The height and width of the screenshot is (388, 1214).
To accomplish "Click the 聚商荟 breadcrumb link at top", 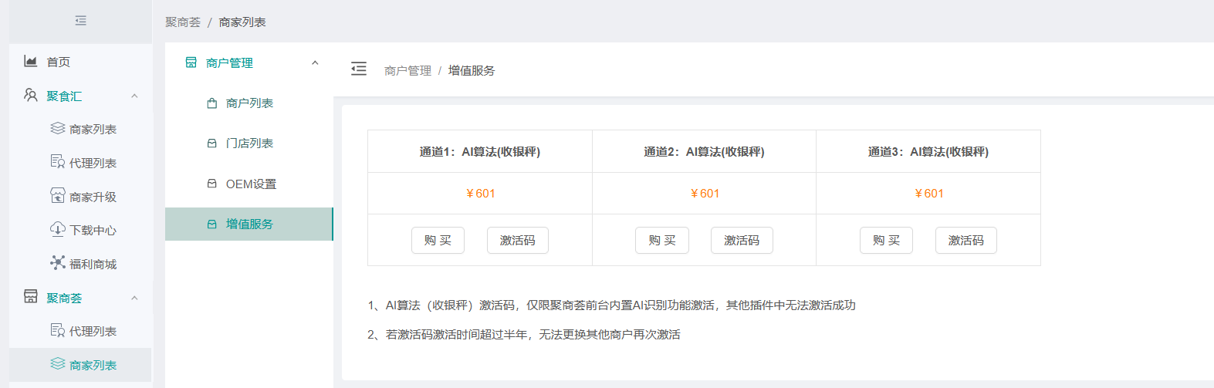I will [183, 22].
